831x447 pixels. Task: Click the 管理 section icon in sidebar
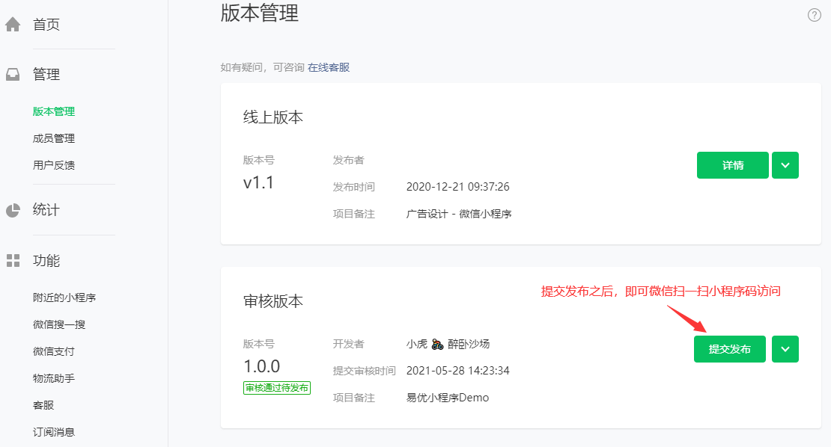pos(11,74)
